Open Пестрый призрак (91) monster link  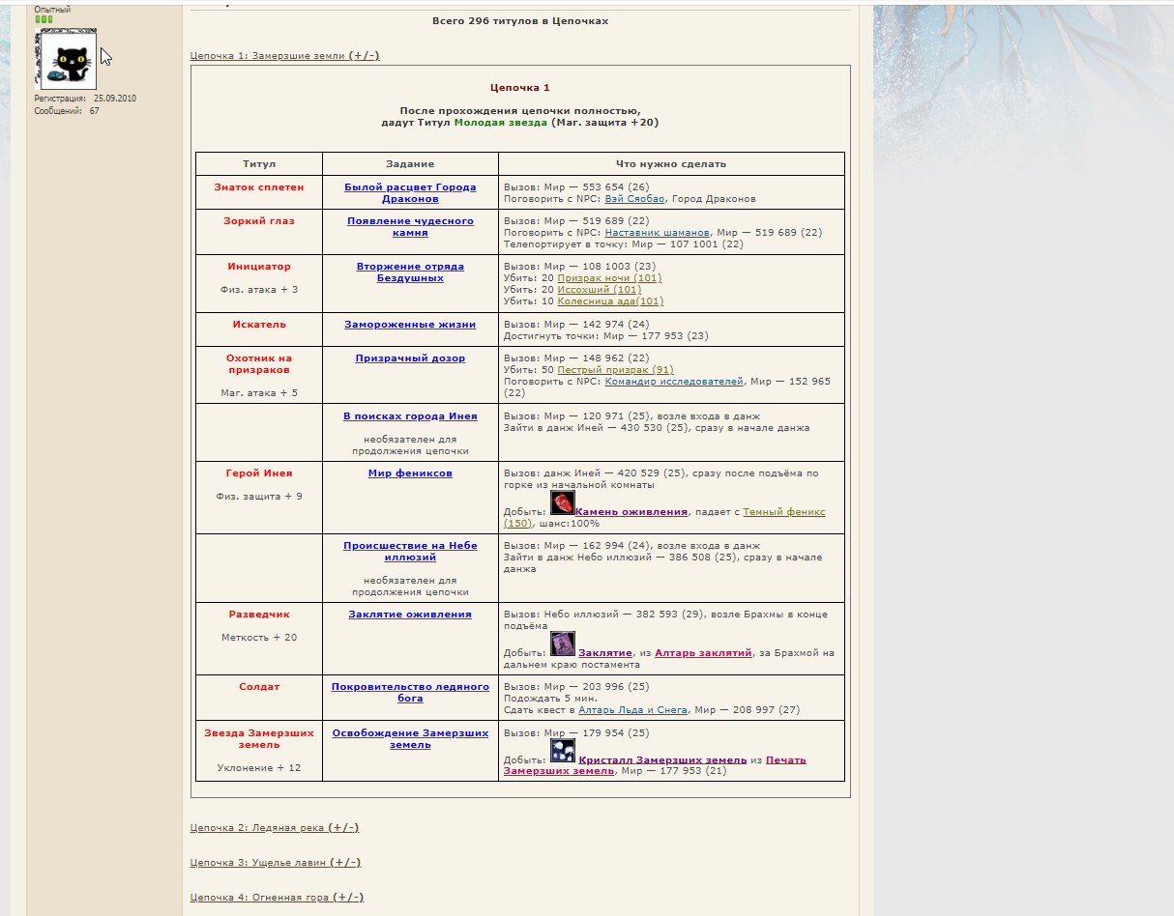(615, 370)
